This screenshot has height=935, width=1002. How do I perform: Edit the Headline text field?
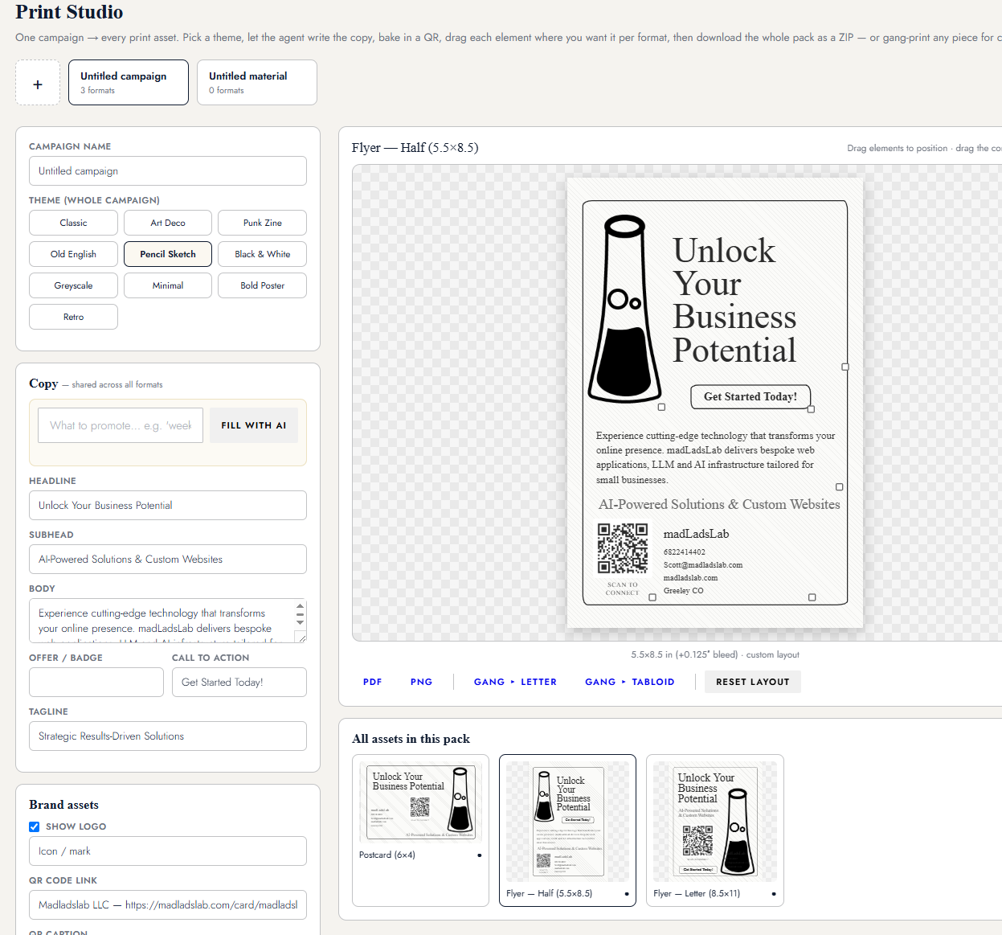pyautogui.click(x=168, y=506)
